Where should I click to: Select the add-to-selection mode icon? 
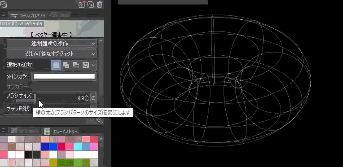(x=66, y=65)
